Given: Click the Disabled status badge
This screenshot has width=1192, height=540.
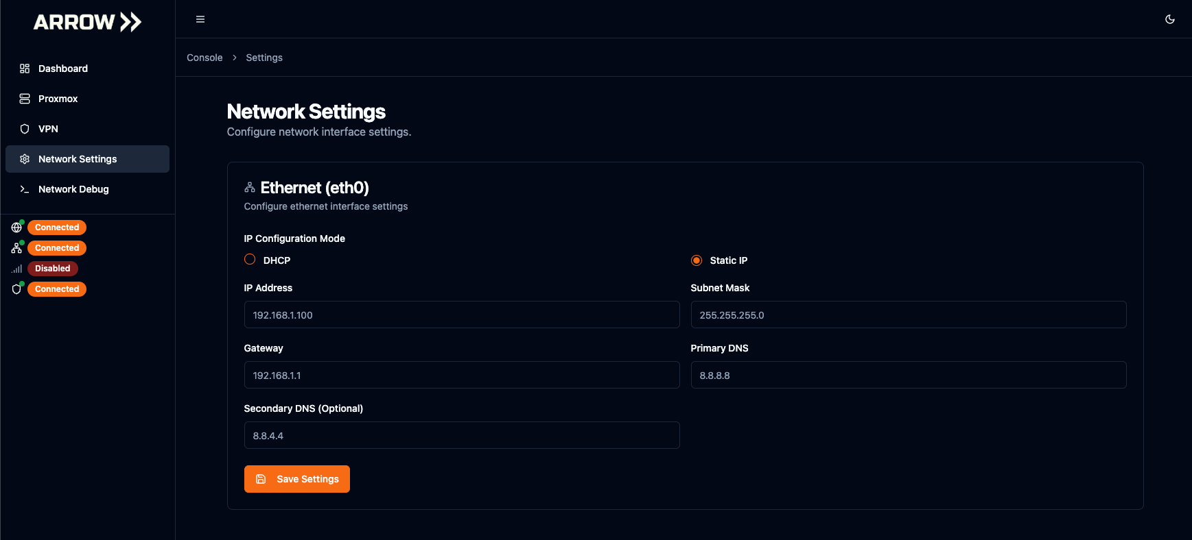Looking at the screenshot, I should (x=53, y=269).
